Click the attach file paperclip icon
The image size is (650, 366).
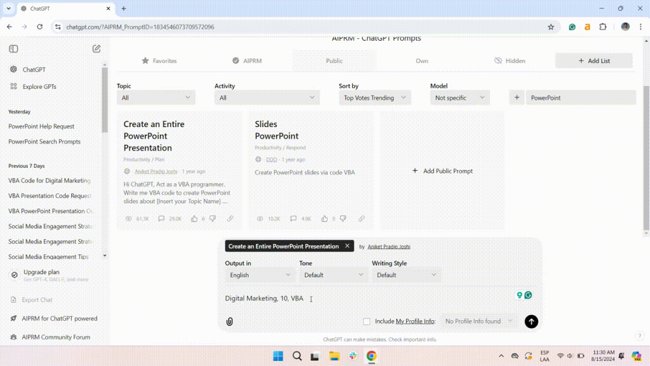pos(230,322)
